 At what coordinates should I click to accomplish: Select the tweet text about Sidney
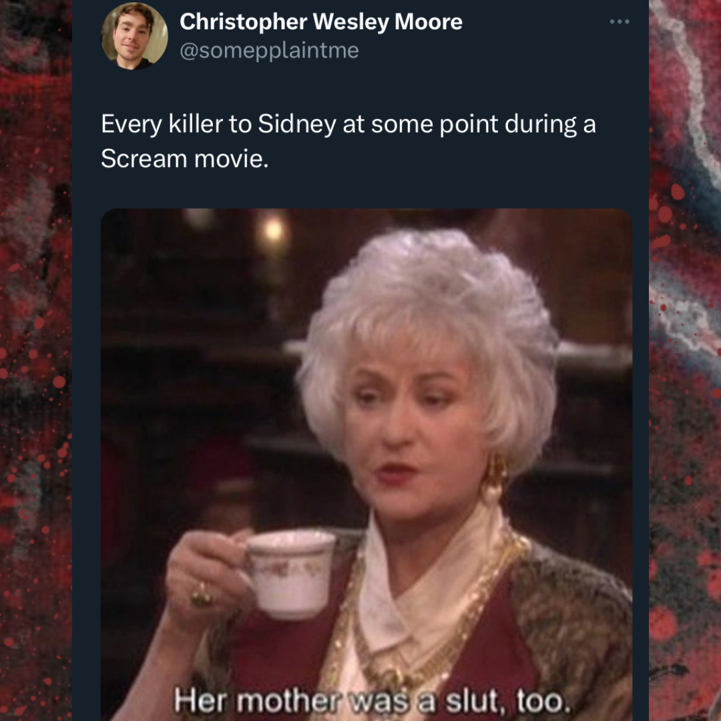[348, 141]
